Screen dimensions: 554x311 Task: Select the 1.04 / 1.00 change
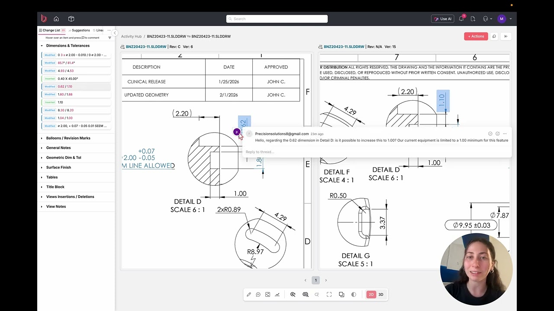click(76, 118)
